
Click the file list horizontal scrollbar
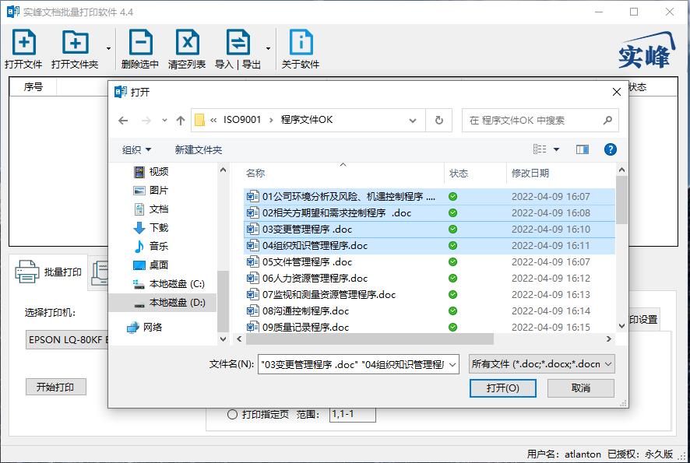coord(370,339)
